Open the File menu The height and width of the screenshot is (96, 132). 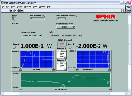pos(3,7)
